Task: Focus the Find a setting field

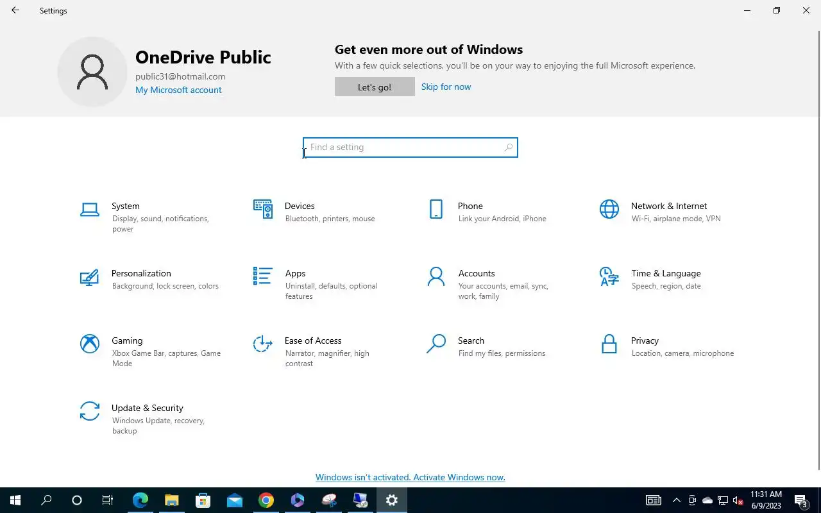Action: coord(410,147)
